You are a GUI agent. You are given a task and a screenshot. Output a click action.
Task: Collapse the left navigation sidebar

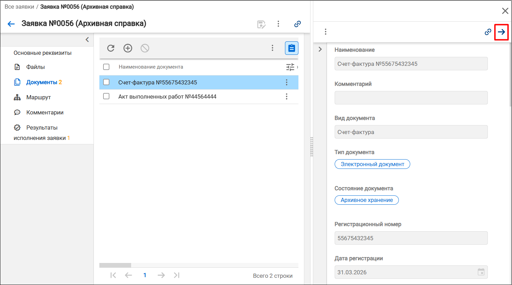pyautogui.click(x=87, y=40)
